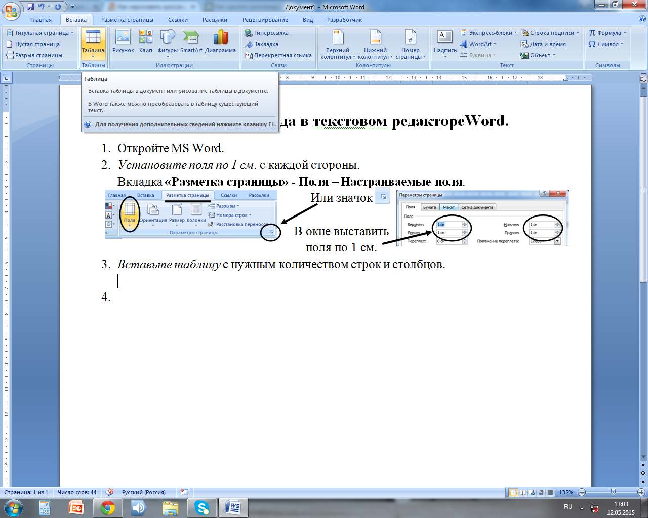
Task: Customize Quick Access Toolbar dropdown arrow
Action: pyautogui.click(x=72, y=7)
